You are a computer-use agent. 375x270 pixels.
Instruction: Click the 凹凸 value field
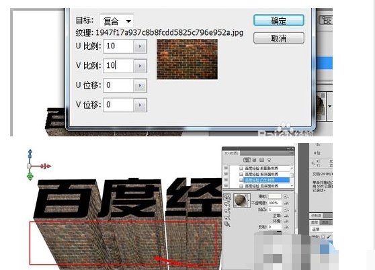coord(275,210)
